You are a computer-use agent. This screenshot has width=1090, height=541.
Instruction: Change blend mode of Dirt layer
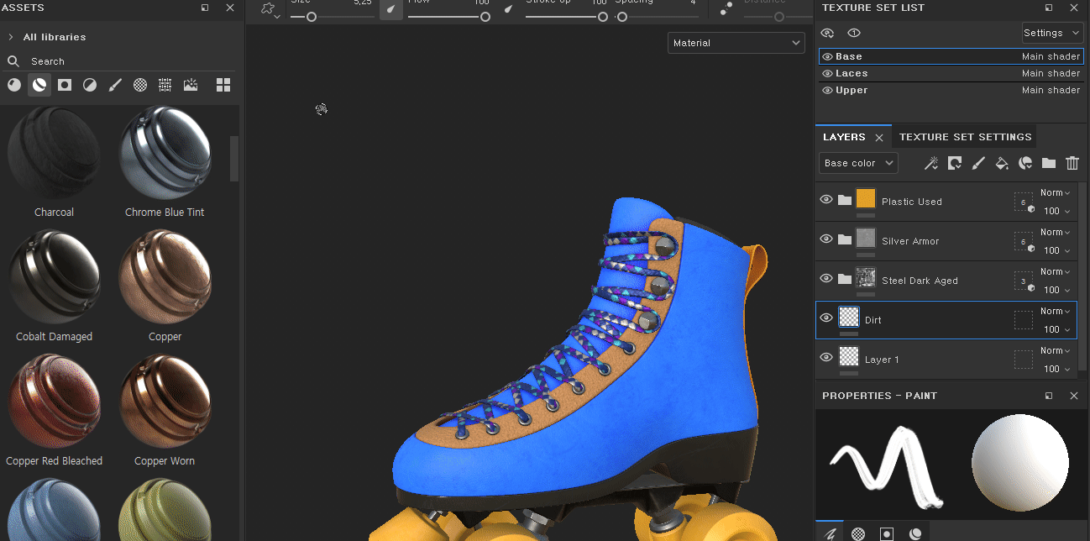point(1056,311)
